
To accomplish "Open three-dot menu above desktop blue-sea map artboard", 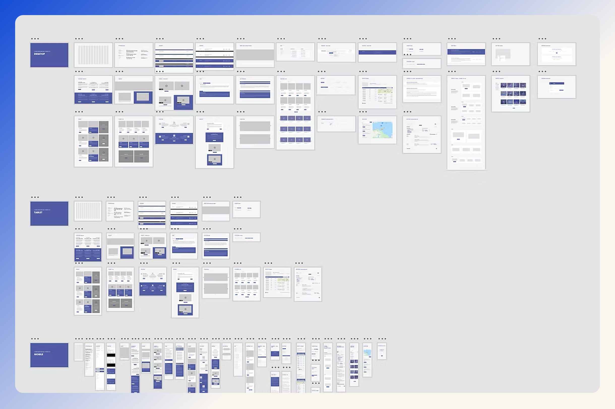I will (x=363, y=112).
